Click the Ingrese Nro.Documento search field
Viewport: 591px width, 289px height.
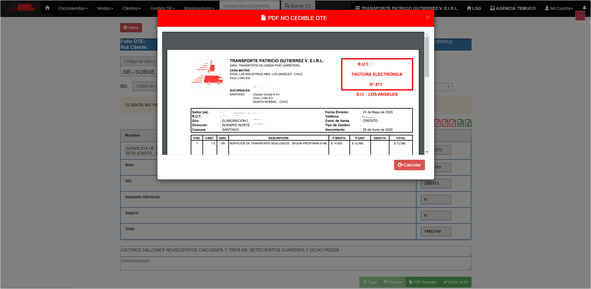[x=250, y=6]
